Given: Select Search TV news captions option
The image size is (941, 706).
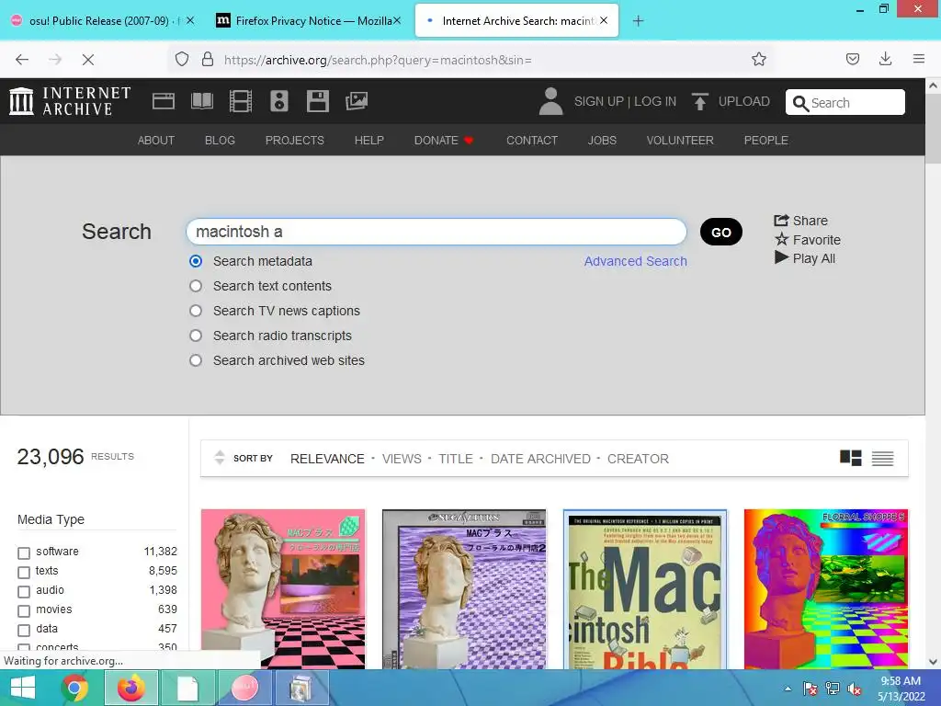Looking at the screenshot, I should pyautogui.click(x=196, y=311).
